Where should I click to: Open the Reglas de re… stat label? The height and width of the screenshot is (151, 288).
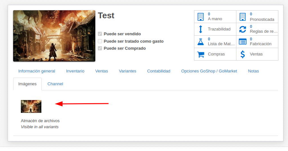[x=264, y=31]
